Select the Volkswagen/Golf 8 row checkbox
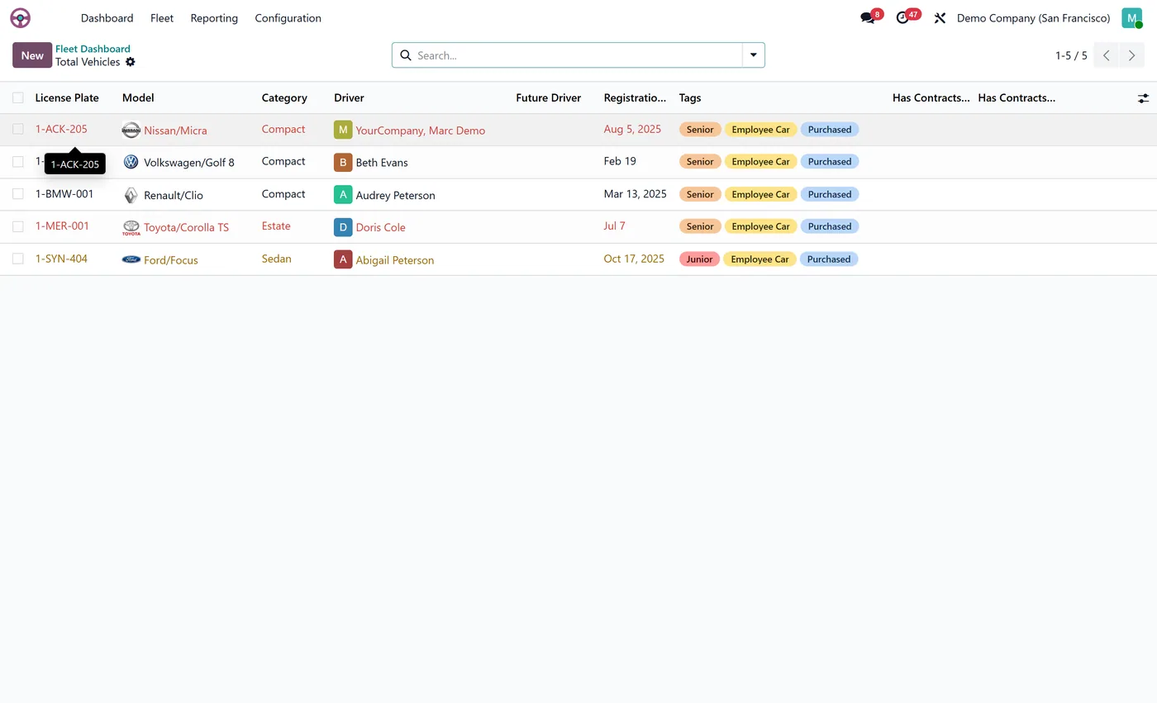Screen dimensions: 1157x703 coord(17,161)
